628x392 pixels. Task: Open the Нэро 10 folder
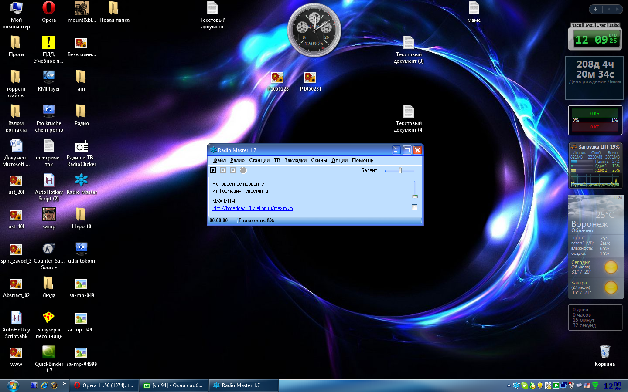(x=82, y=219)
